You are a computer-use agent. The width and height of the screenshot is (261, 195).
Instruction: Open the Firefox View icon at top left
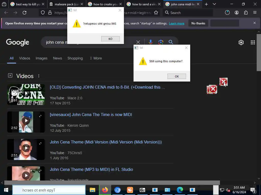4,4
